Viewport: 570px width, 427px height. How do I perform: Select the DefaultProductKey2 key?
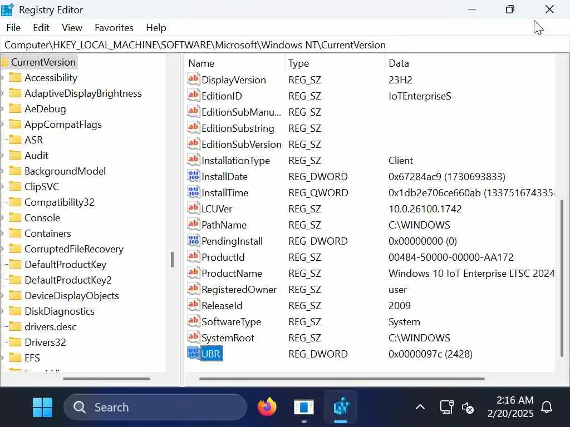tap(68, 280)
